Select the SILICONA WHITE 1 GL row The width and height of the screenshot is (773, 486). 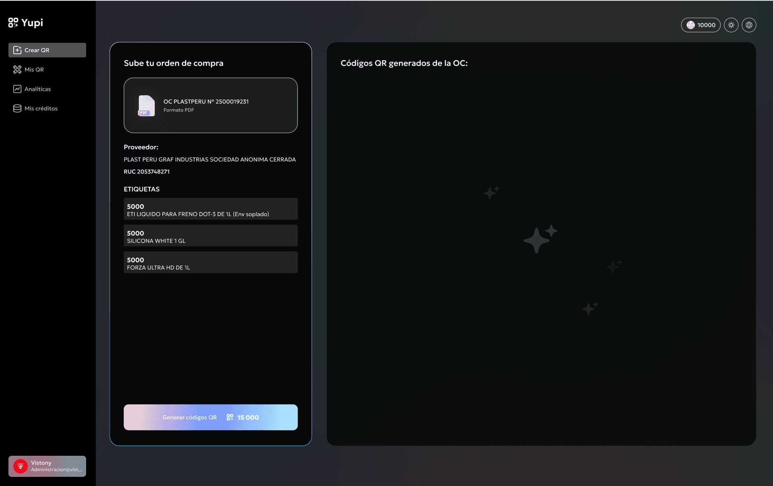[x=211, y=236]
